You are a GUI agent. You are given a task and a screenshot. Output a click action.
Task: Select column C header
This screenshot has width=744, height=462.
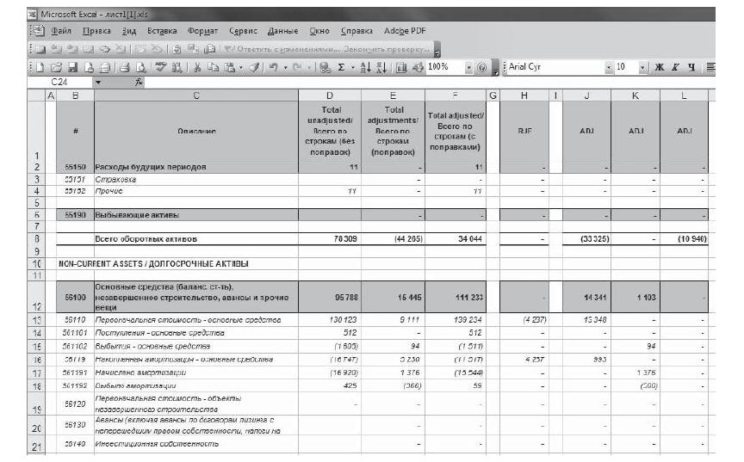tap(196, 95)
